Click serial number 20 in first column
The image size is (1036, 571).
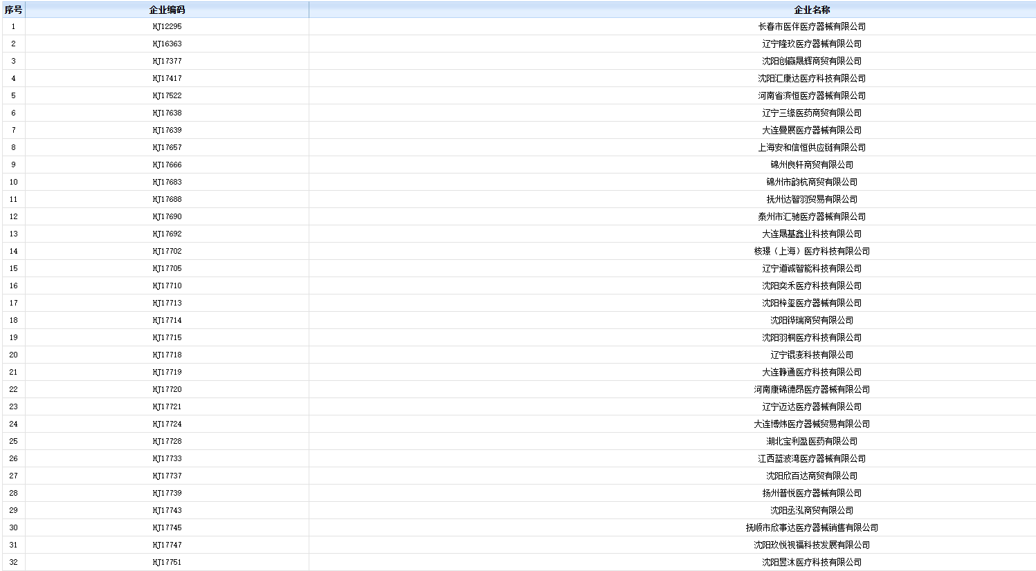13,355
